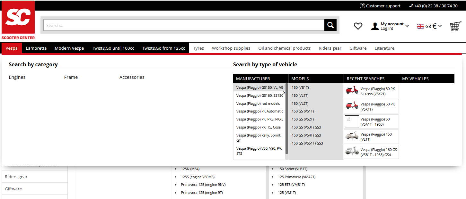Open Workshop supplies menu item
The height and width of the screenshot is (199, 466).
(x=231, y=48)
